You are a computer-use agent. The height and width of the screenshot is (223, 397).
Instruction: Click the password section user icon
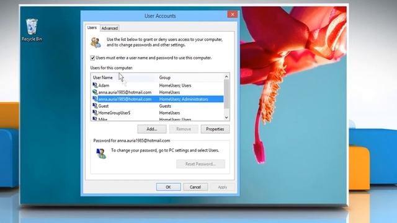point(101,153)
